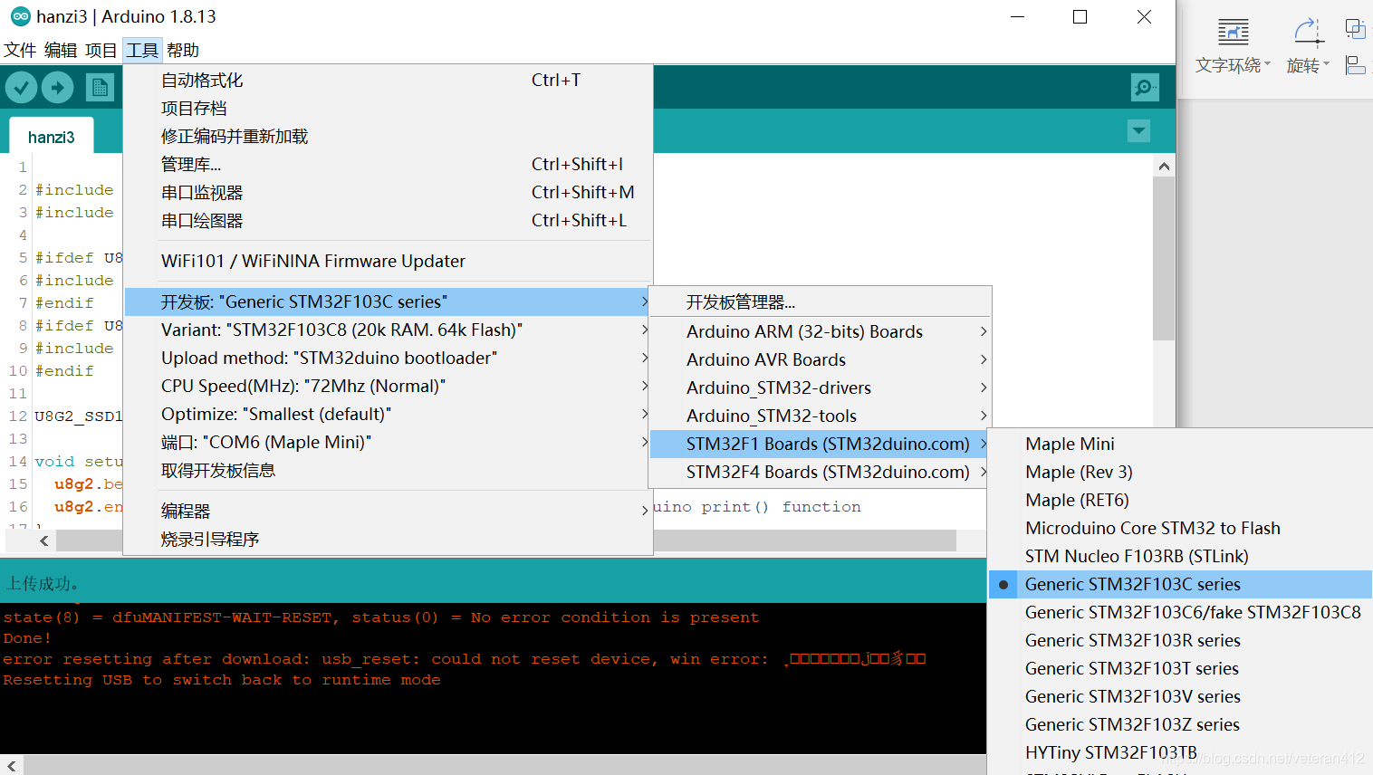Choose Generic STM32F103R series board
The image size is (1373, 775).
[x=1133, y=640]
